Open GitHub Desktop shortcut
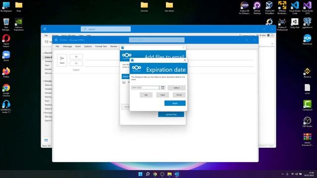This screenshot has width=317, height=178. pos(257,8)
